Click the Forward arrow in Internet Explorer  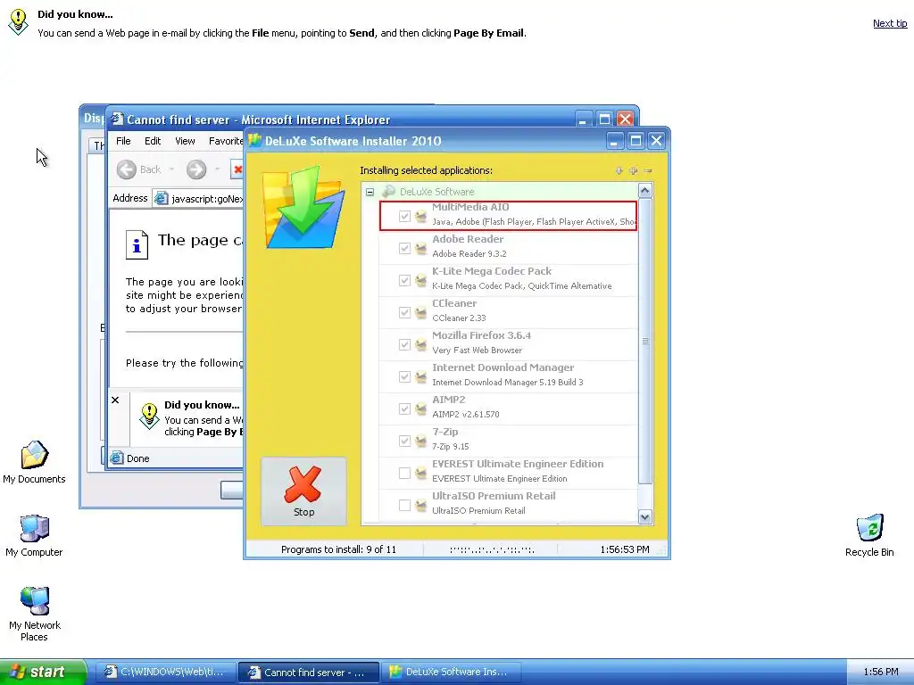[196, 169]
